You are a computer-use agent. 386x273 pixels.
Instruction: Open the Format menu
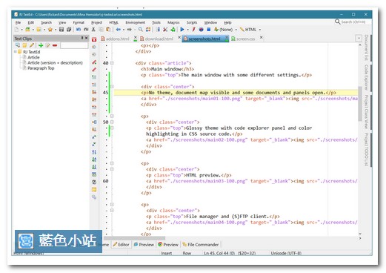tap(79, 22)
